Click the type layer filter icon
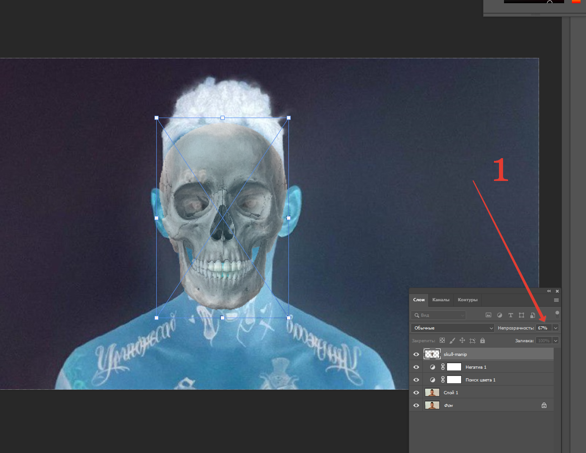586x453 pixels. (510, 315)
